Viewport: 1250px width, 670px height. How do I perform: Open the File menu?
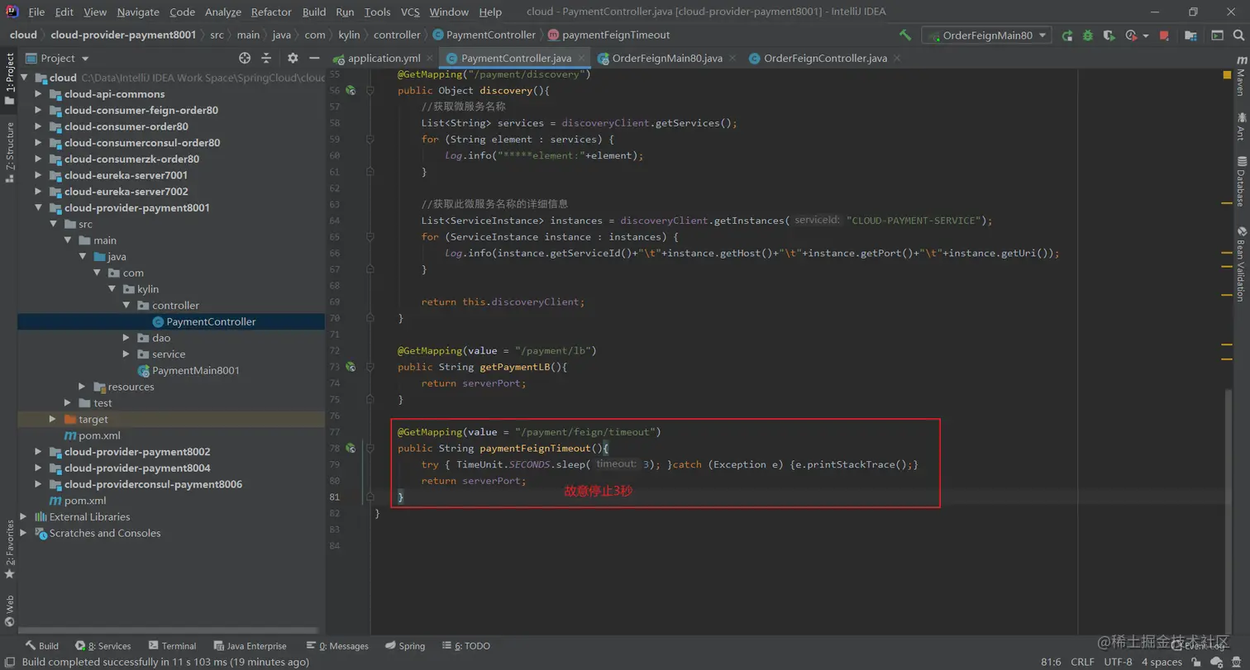pyautogui.click(x=36, y=12)
